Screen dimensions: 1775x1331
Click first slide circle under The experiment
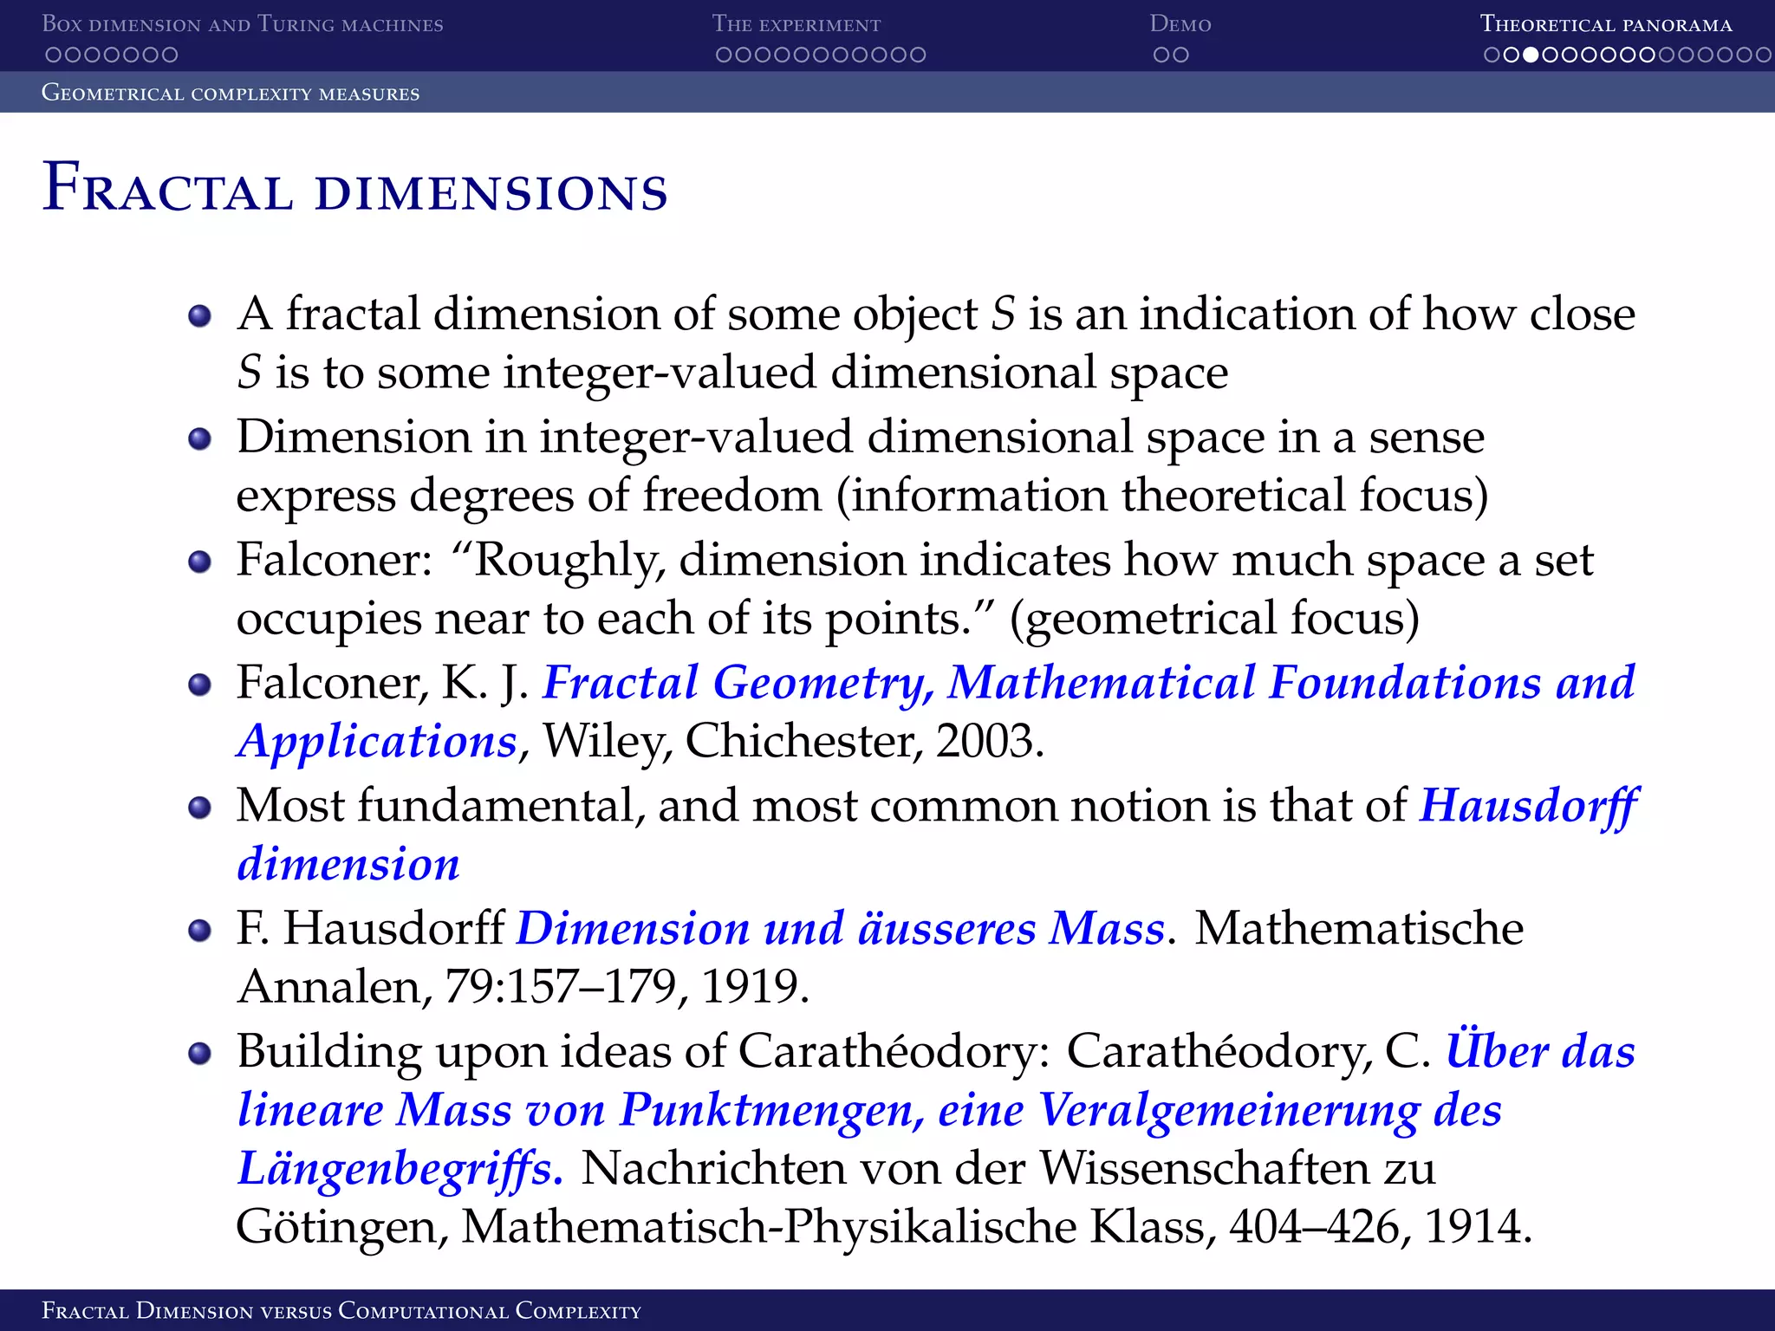pos(725,55)
